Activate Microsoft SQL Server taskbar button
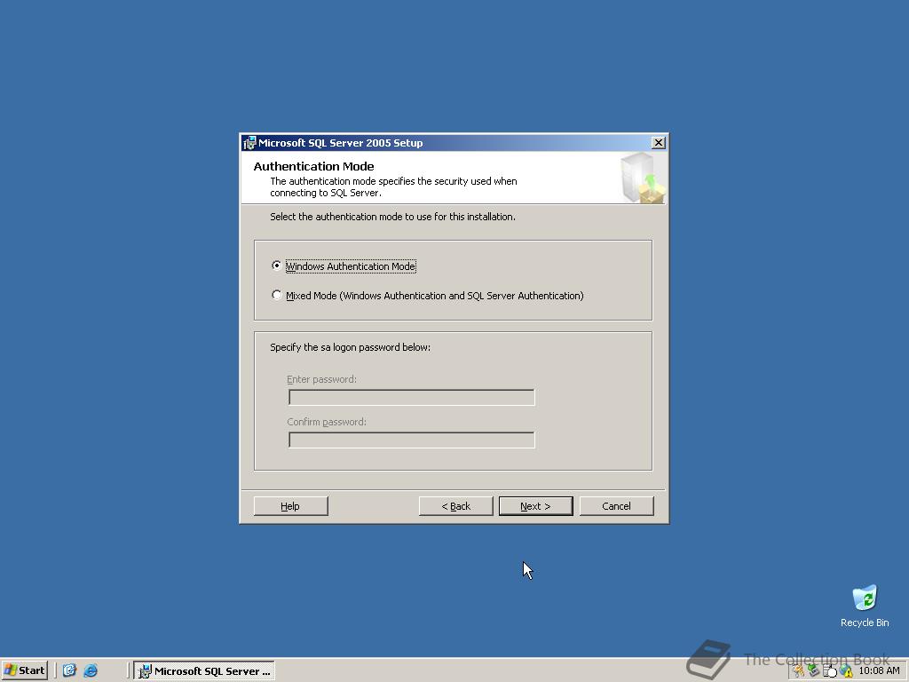This screenshot has height=682, width=909. pos(205,670)
